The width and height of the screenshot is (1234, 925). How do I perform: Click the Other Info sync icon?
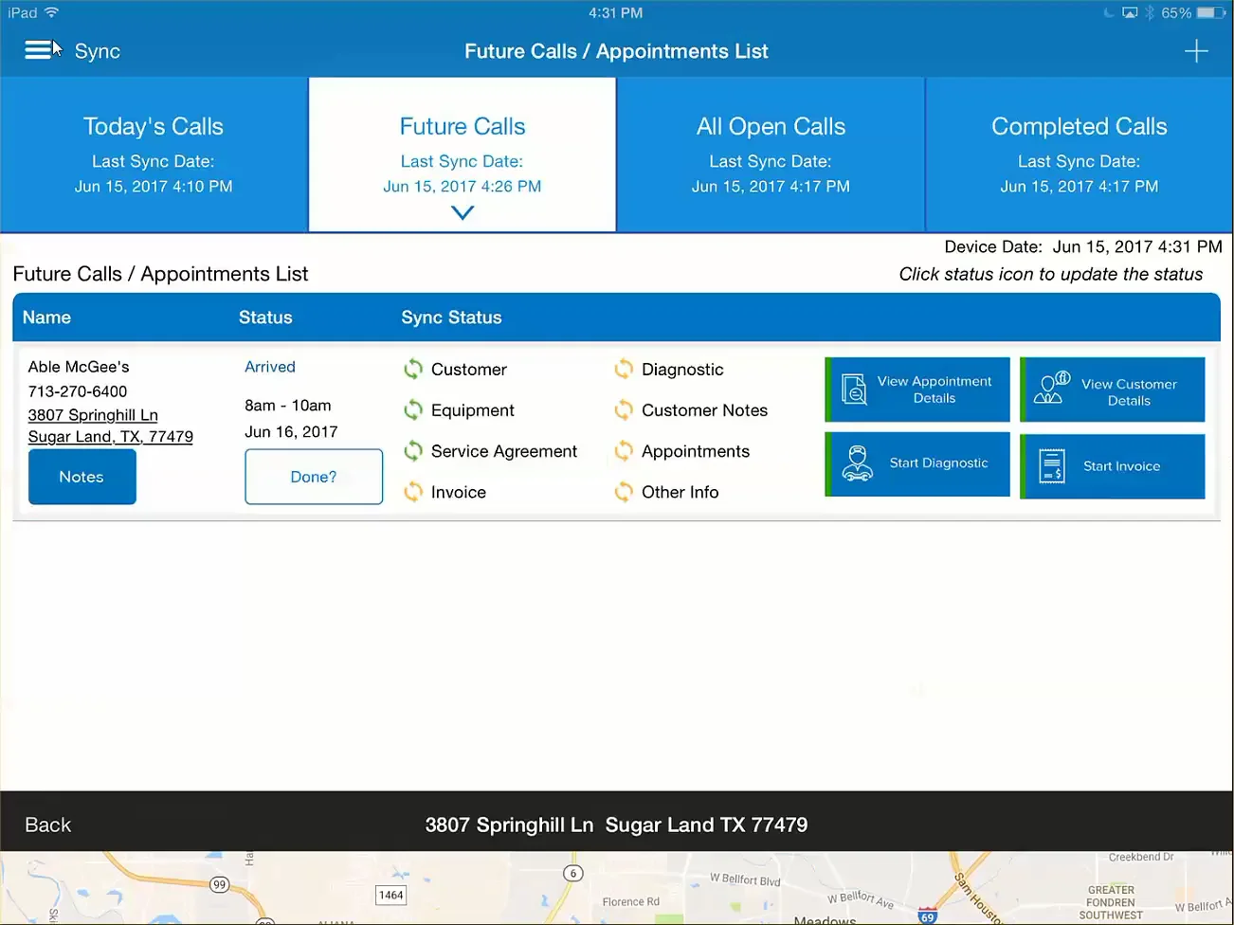tap(624, 492)
